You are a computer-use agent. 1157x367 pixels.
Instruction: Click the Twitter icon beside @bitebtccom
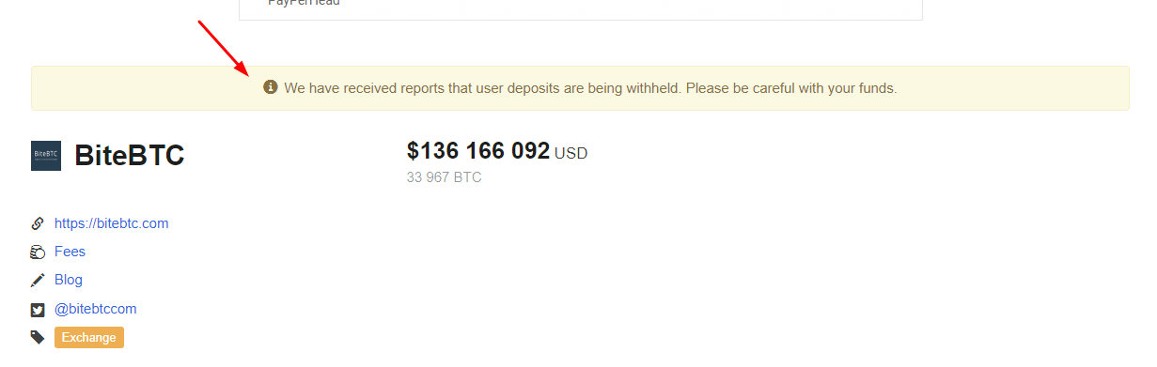click(38, 309)
